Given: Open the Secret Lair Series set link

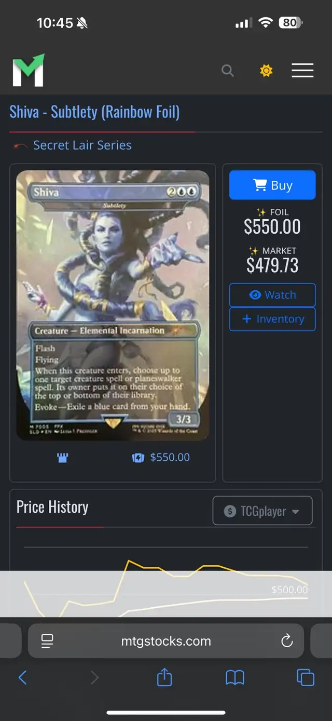Looking at the screenshot, I should (82, 145).
